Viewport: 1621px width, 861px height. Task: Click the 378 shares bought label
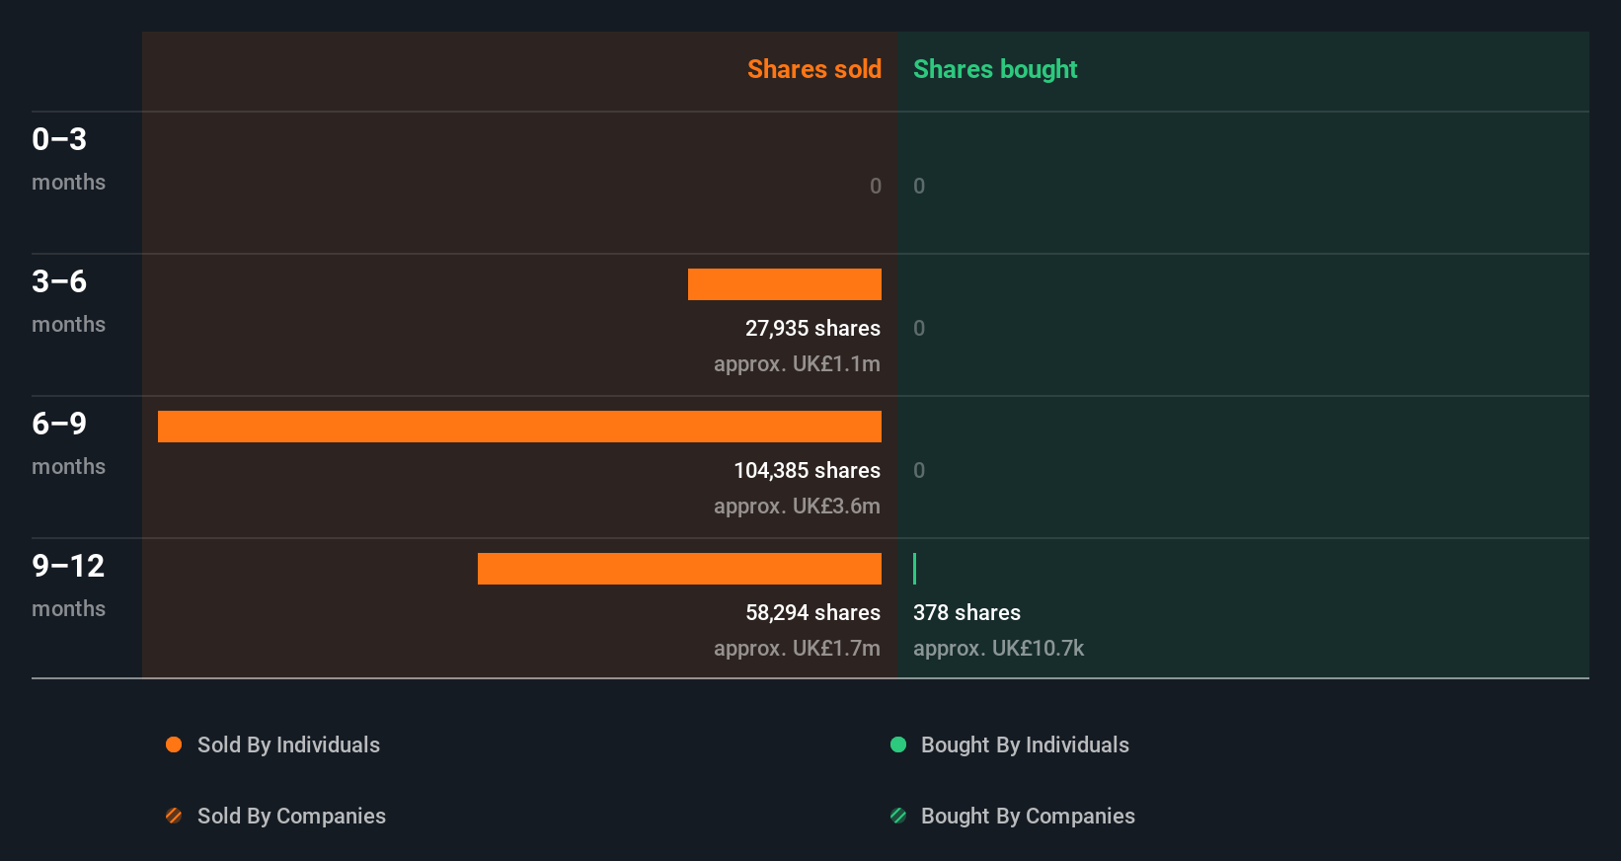(966, 612)
